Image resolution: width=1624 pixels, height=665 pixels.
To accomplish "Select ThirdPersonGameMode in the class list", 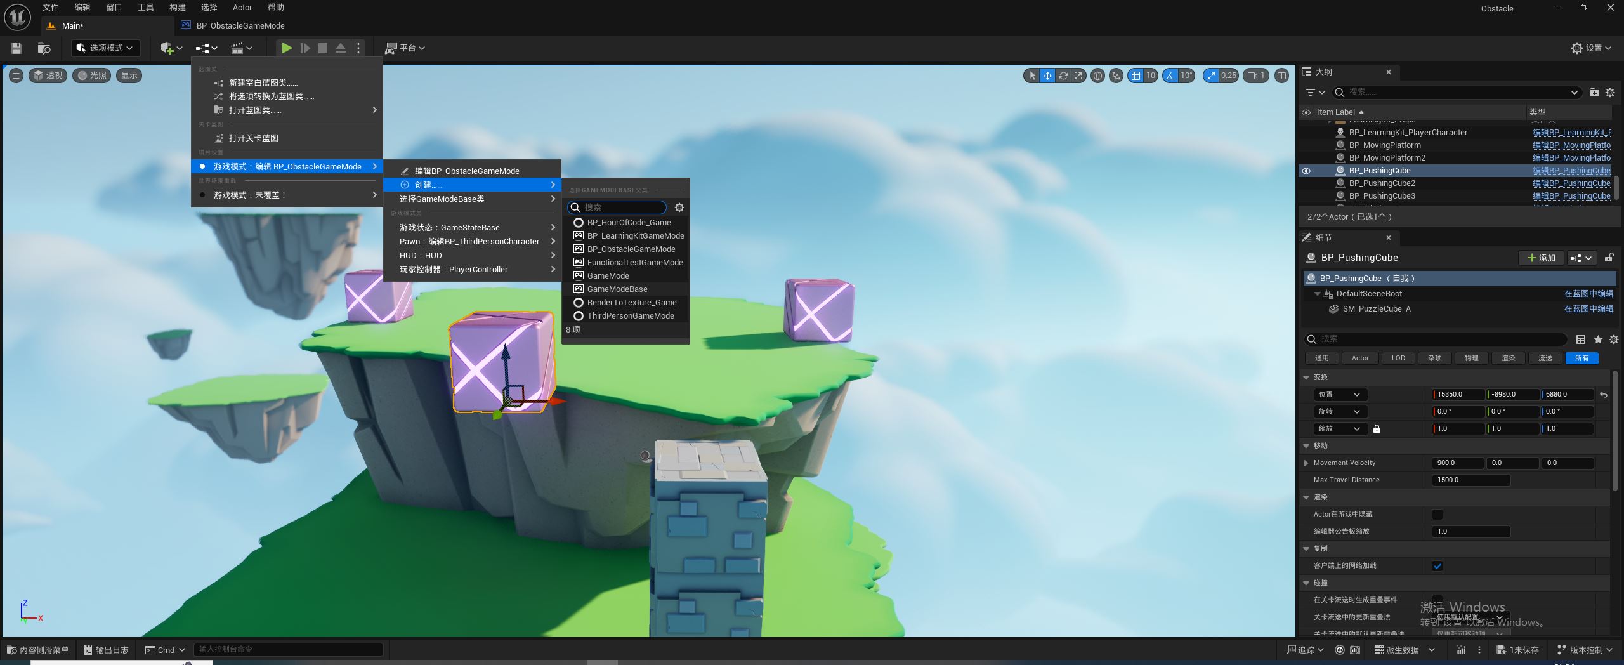I will [625, 316].
